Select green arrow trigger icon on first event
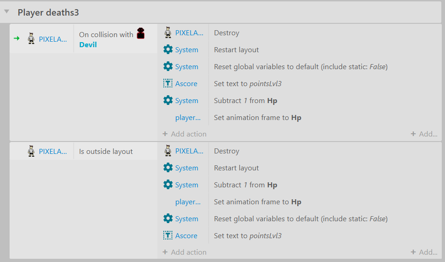This screenshot has height=262, width=445. click(17, 38)
